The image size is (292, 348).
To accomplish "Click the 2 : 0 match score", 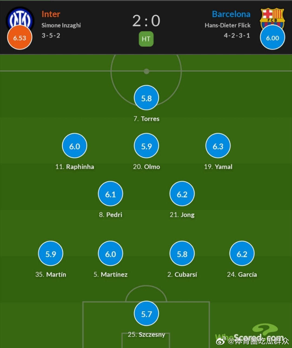I will (146, 21).
